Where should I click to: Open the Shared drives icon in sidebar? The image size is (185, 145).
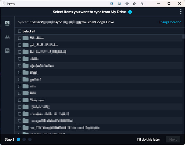pyautogui.click(x=7, y=51)
